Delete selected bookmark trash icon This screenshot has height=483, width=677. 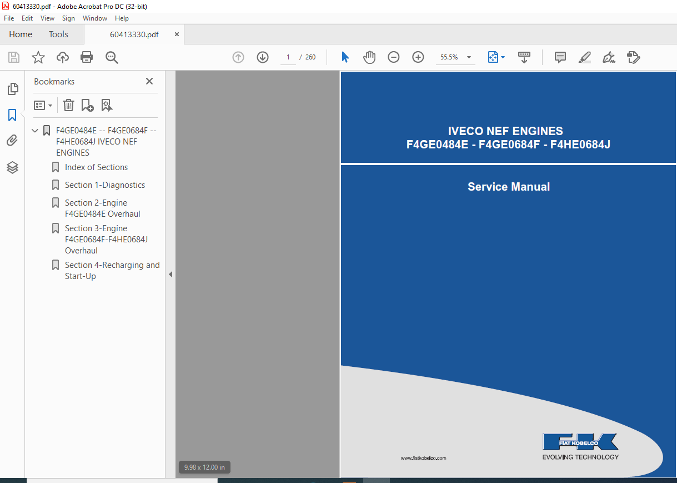(68, 105)
